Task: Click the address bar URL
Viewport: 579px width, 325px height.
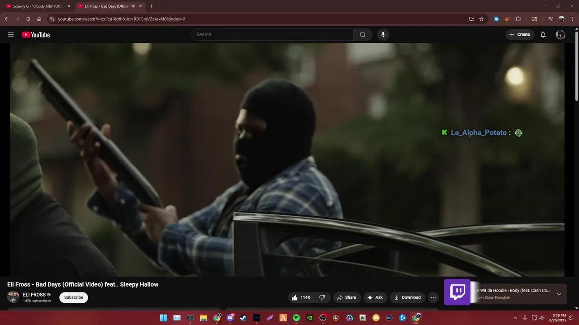Action: coord(121,19)
